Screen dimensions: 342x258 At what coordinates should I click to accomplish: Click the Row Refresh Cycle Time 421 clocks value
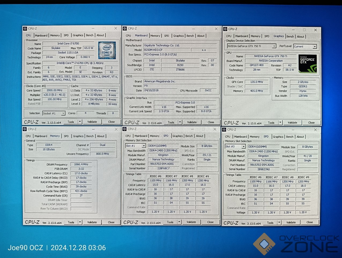click(x=81, y=191)
